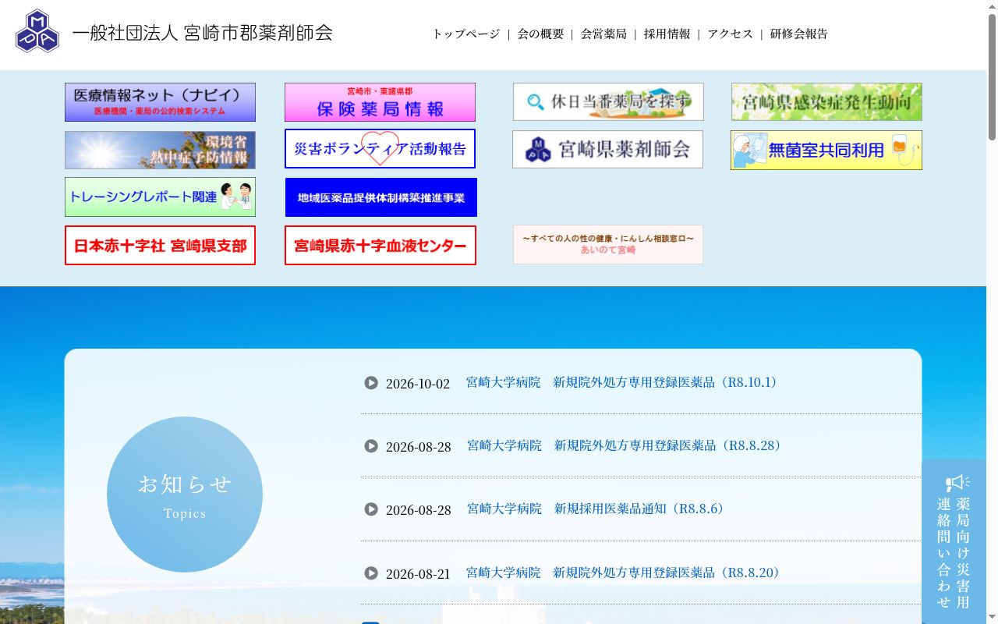Open the 宮崎県薬剤師会 banner
The width and height of the screenshot is (998, 624).
click(x=607, y=149)
